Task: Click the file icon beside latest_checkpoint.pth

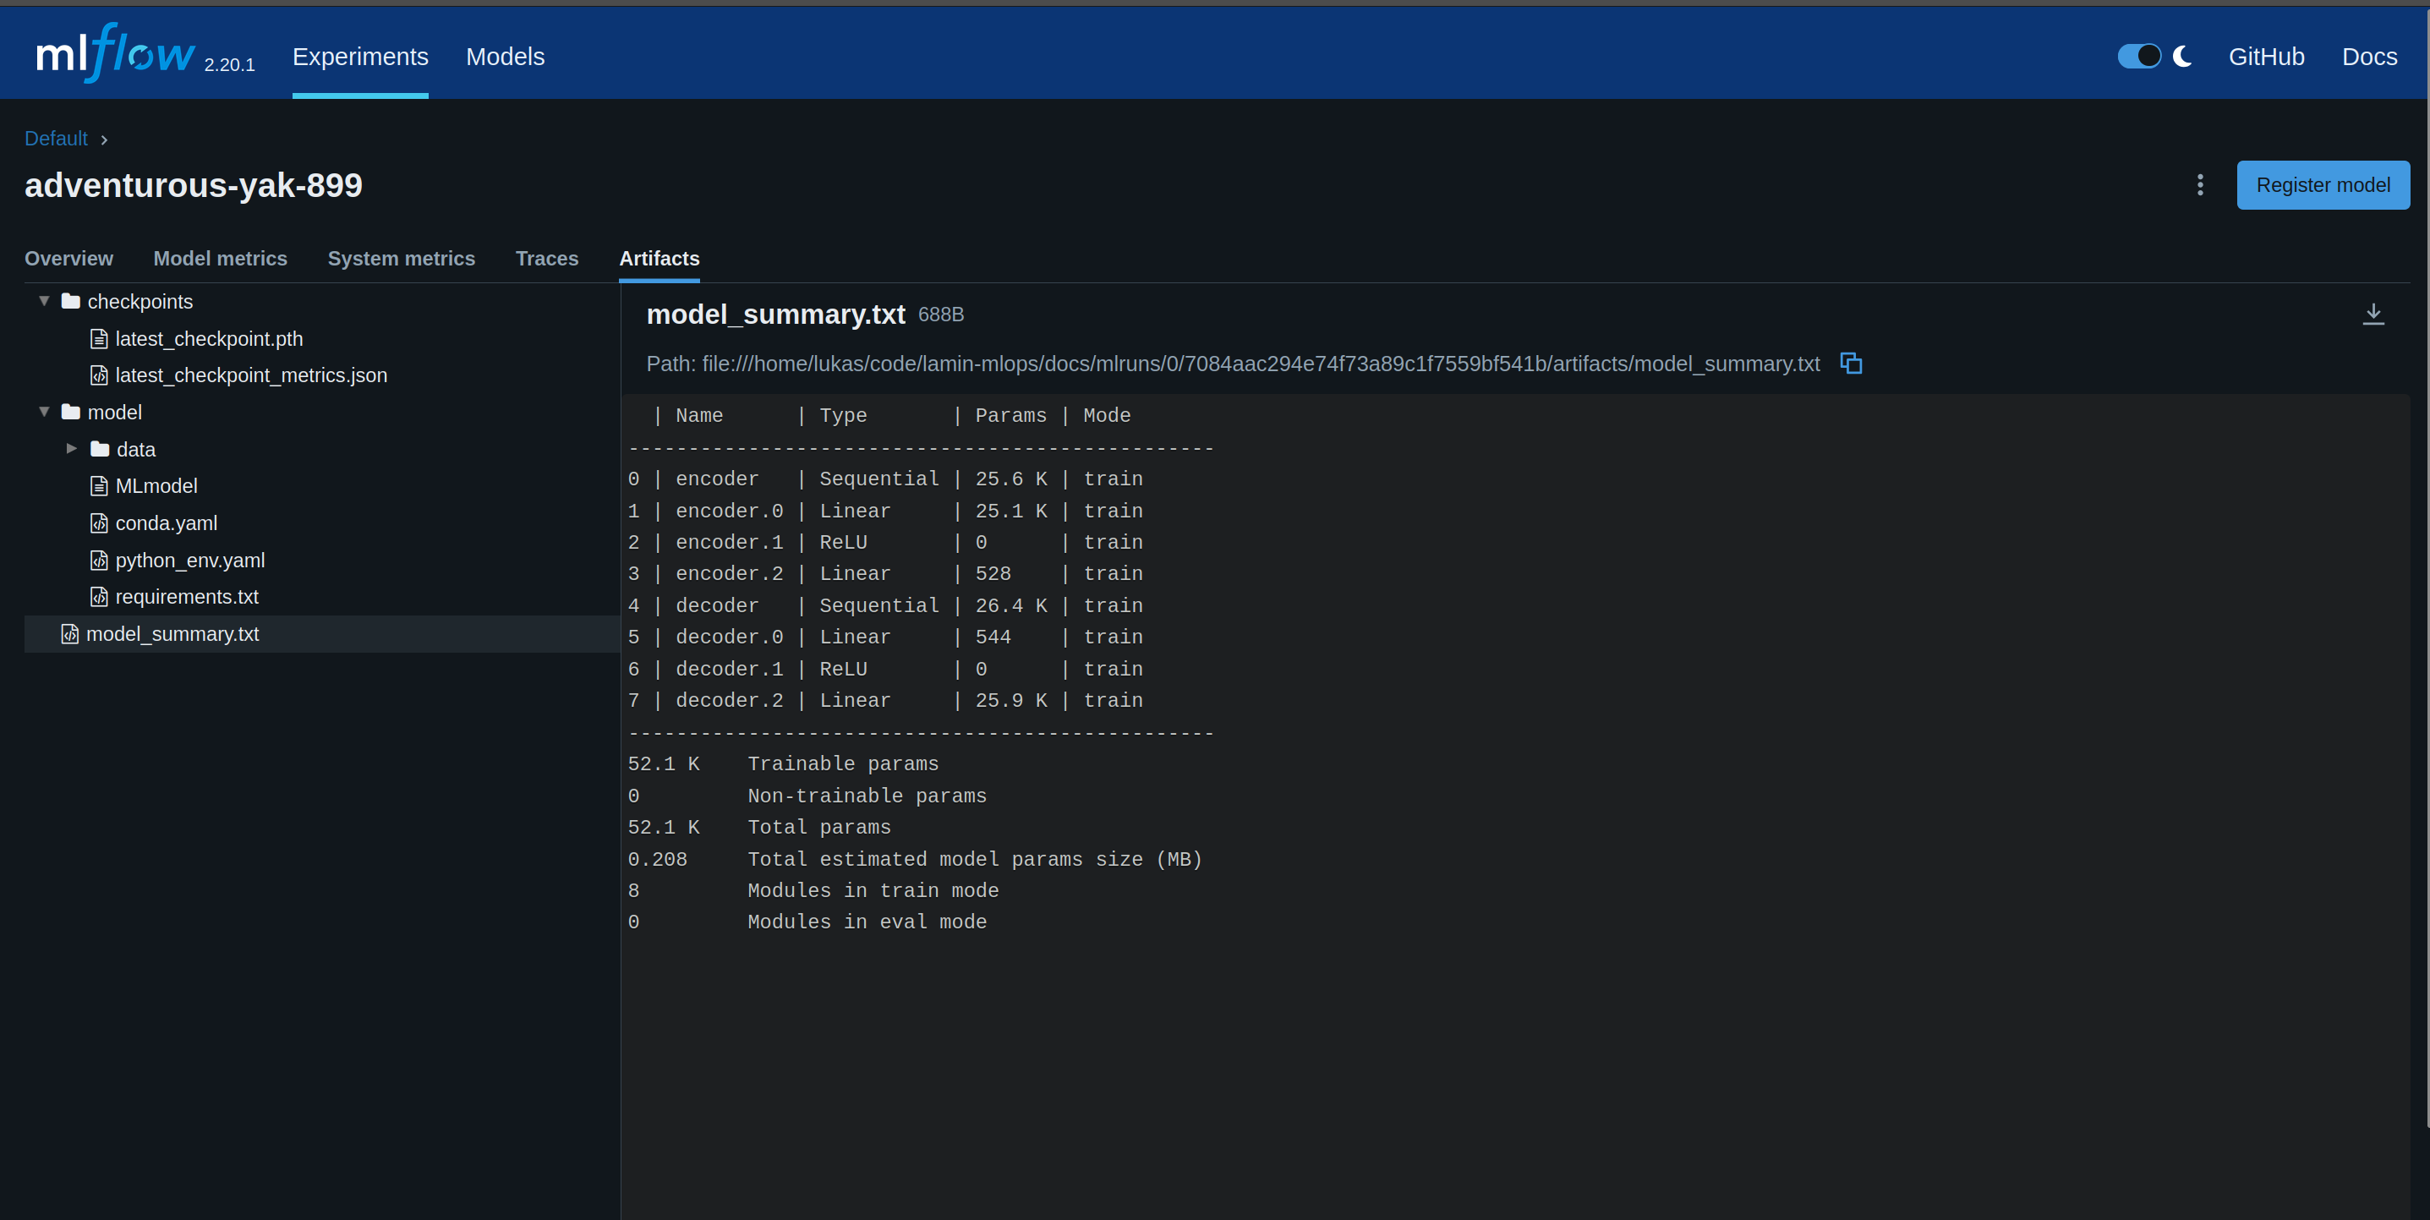Action: coord(99,339)
